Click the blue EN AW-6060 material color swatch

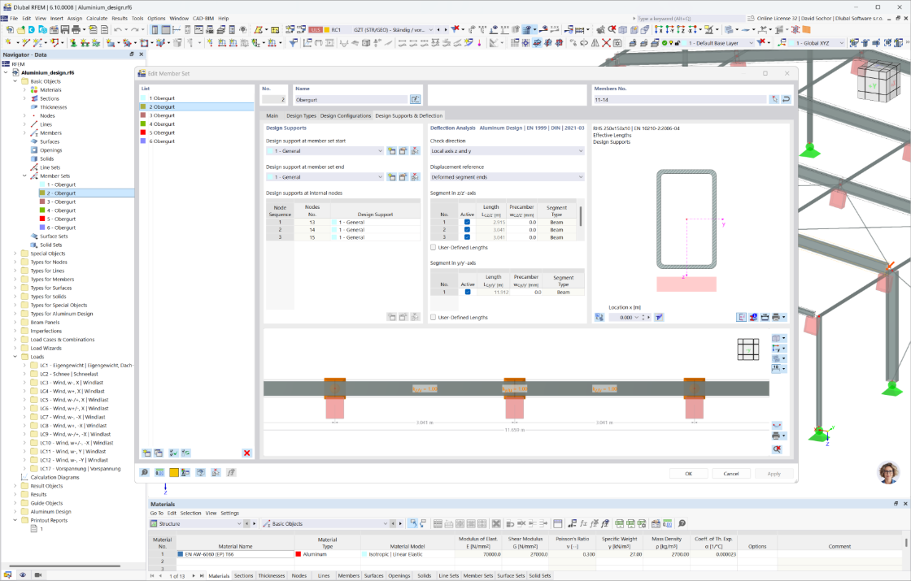pos(181,554)
